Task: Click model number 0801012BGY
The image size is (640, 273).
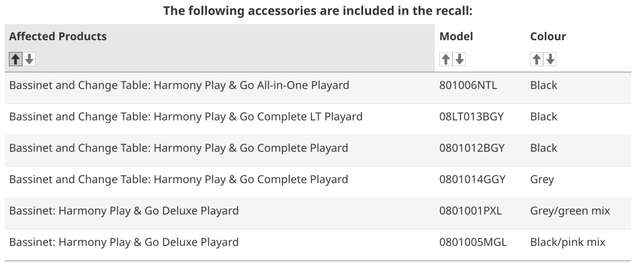Action: pos(472,148)
